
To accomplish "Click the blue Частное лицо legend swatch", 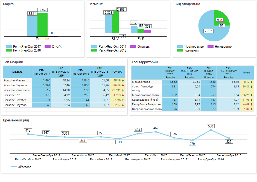I will coord(180,47).
